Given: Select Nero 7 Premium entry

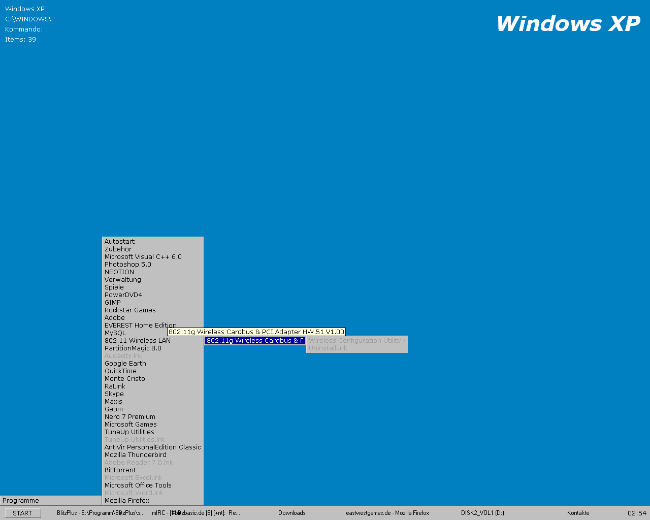Looking at the screenshot, I should [x=130, y=417].
